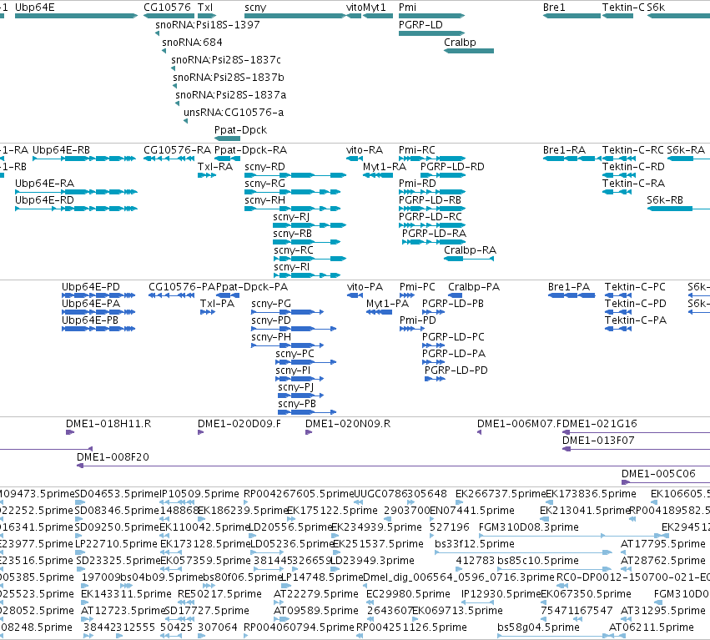Click the Txl-RA transcript label
710x640 pixels.
point(215,167)
